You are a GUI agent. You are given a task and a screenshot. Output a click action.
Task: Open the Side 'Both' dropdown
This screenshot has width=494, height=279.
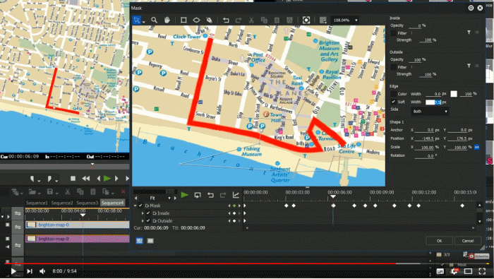(430, 112)
